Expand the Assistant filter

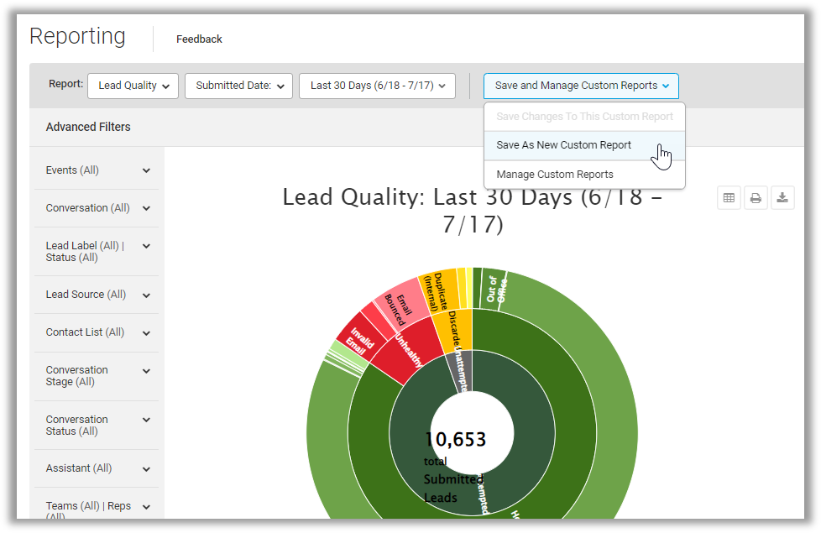pyautogui.click(x=97, y=468)
